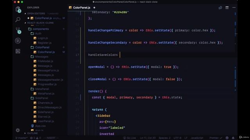Click handleChangeSecondary in the code

pyautogui.click(x=108, y=42)
